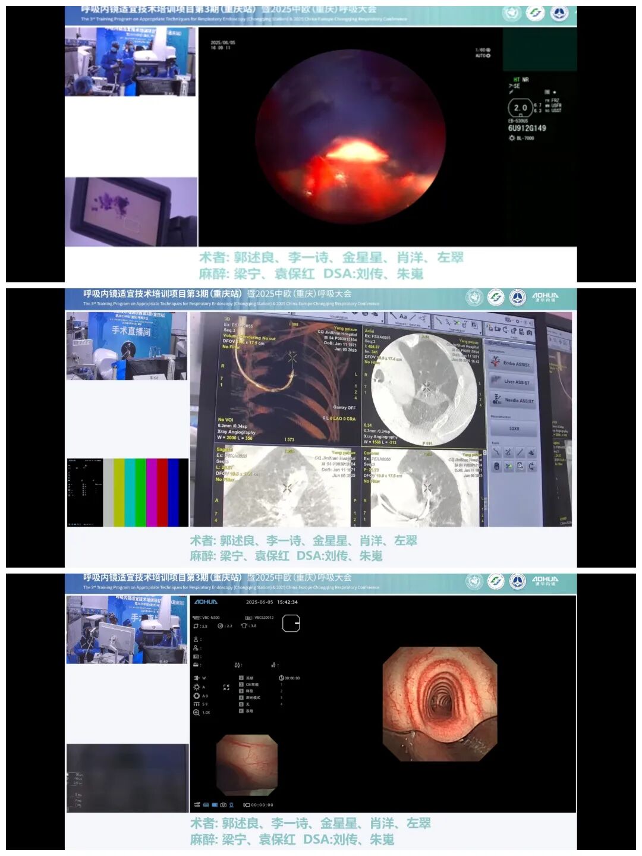
Task: Click the video record icon beside bottom 00:00:00
Action: pos(247,805)
